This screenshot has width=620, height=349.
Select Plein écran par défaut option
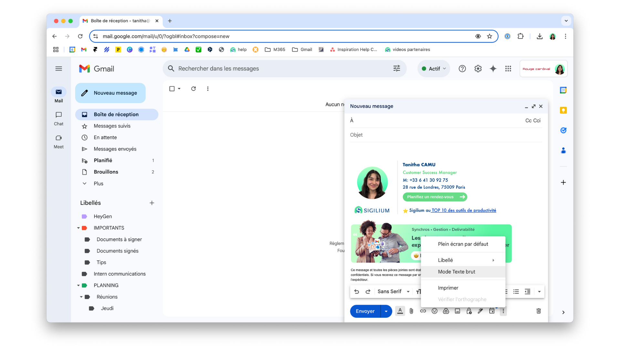tap(463, 244)
